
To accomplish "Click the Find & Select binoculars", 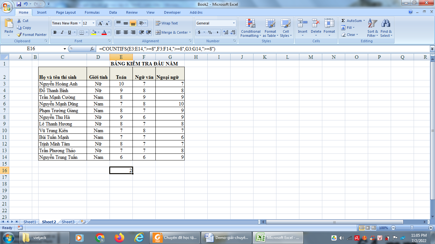I will [x=386, y=24].
